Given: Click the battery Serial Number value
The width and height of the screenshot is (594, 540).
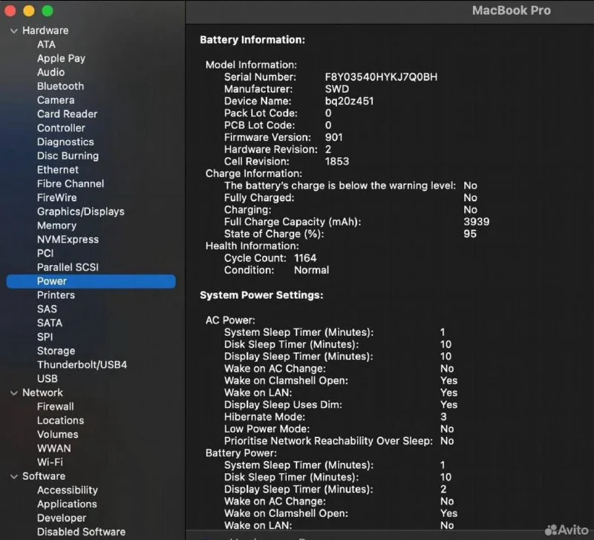Looking at the screenshot, I should [381, 77].
